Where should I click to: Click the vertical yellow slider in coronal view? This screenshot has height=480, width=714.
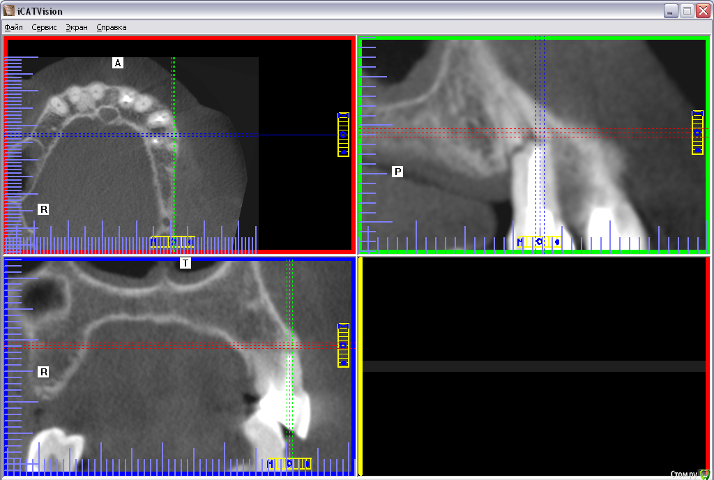coord(343,345)
